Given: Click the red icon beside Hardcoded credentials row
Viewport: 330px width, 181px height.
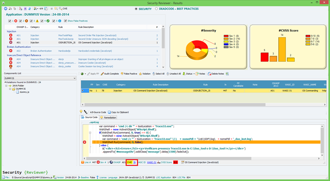Looking at the screenshot, I should 11,51.
